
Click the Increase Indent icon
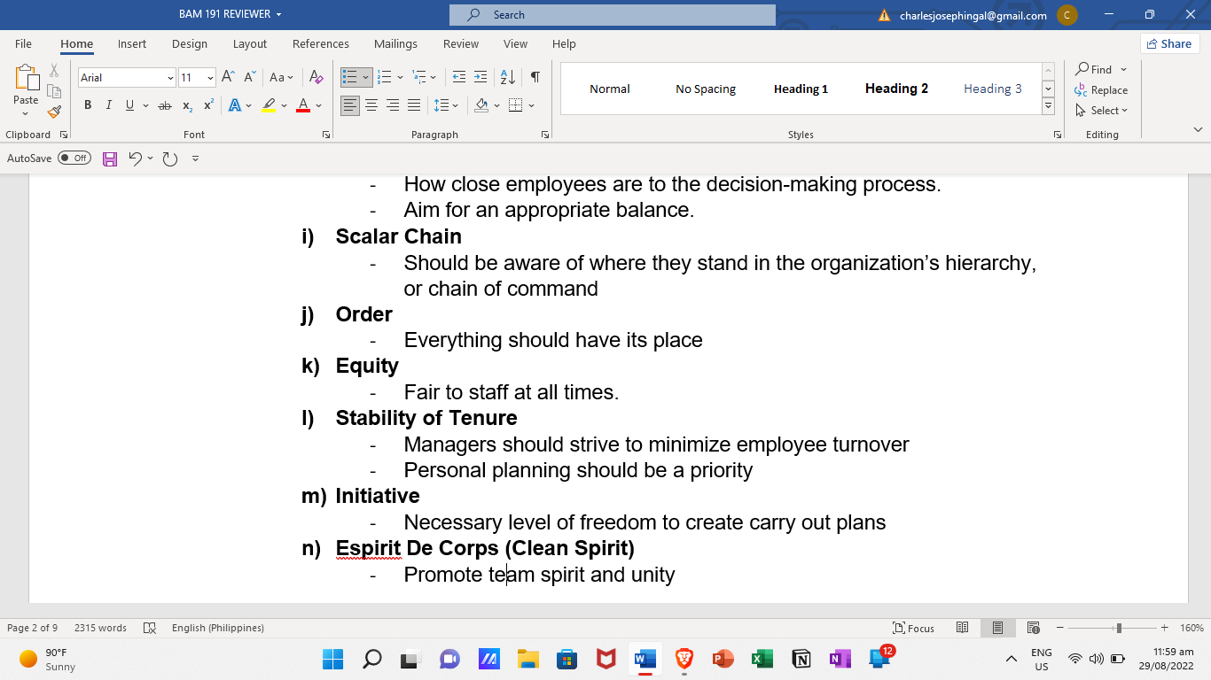[480, 77]
